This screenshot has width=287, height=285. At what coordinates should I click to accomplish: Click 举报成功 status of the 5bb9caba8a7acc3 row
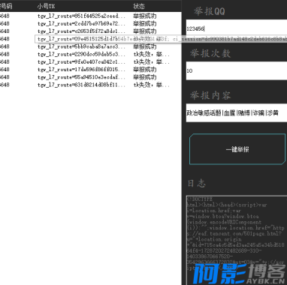coord(145,46)
